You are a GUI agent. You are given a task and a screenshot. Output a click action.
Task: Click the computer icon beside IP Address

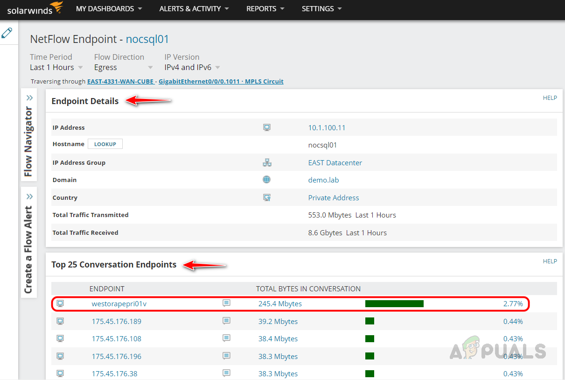[x=267, y=127]
